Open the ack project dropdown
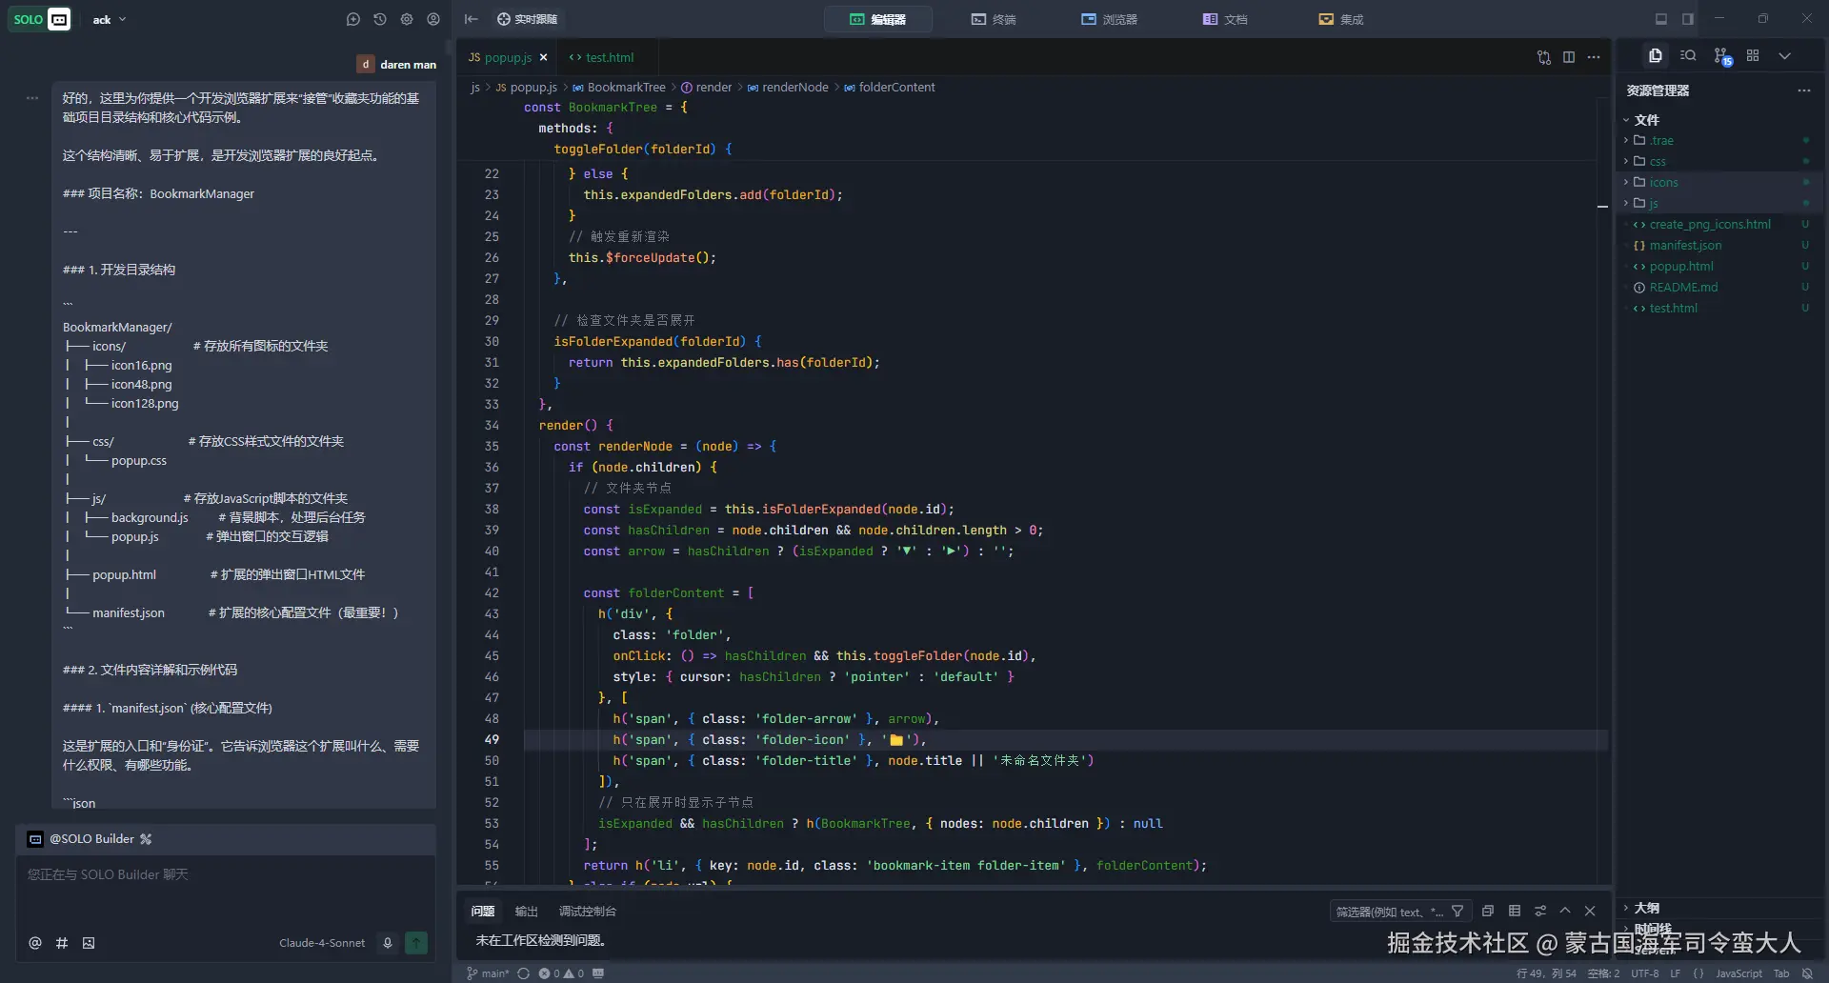This screenshot has width=1829, height=983. pos(110,19)
